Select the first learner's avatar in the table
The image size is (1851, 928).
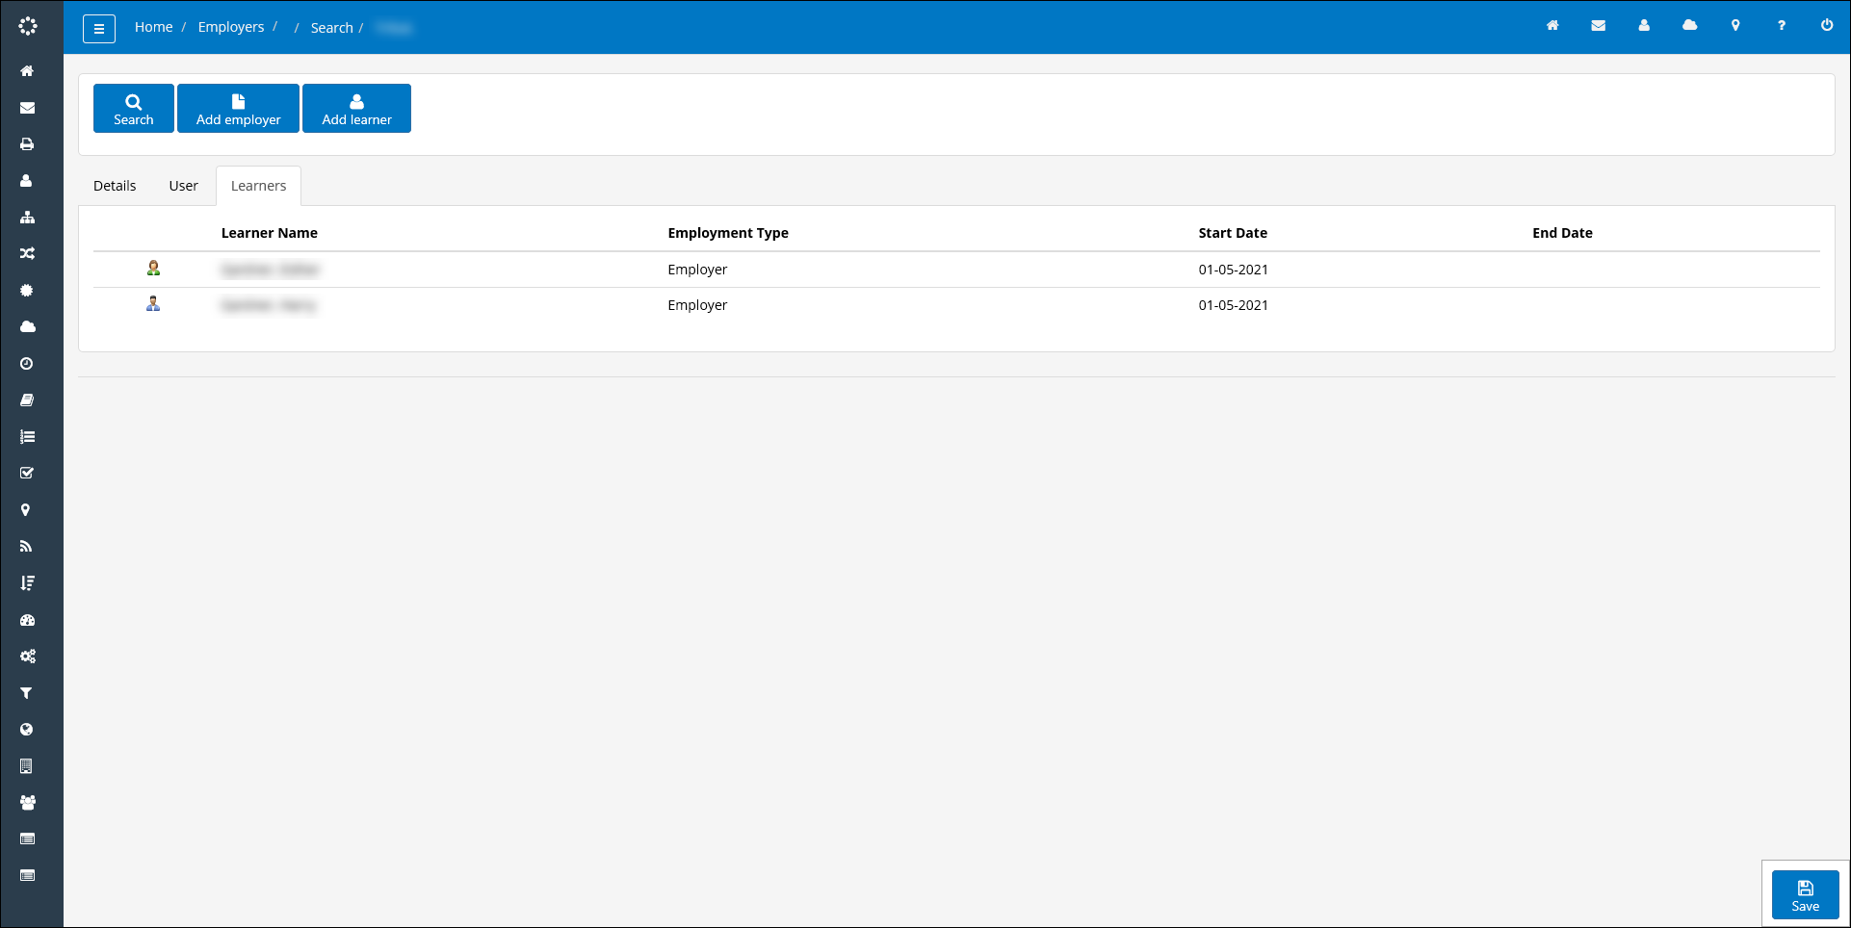(153, 269)
